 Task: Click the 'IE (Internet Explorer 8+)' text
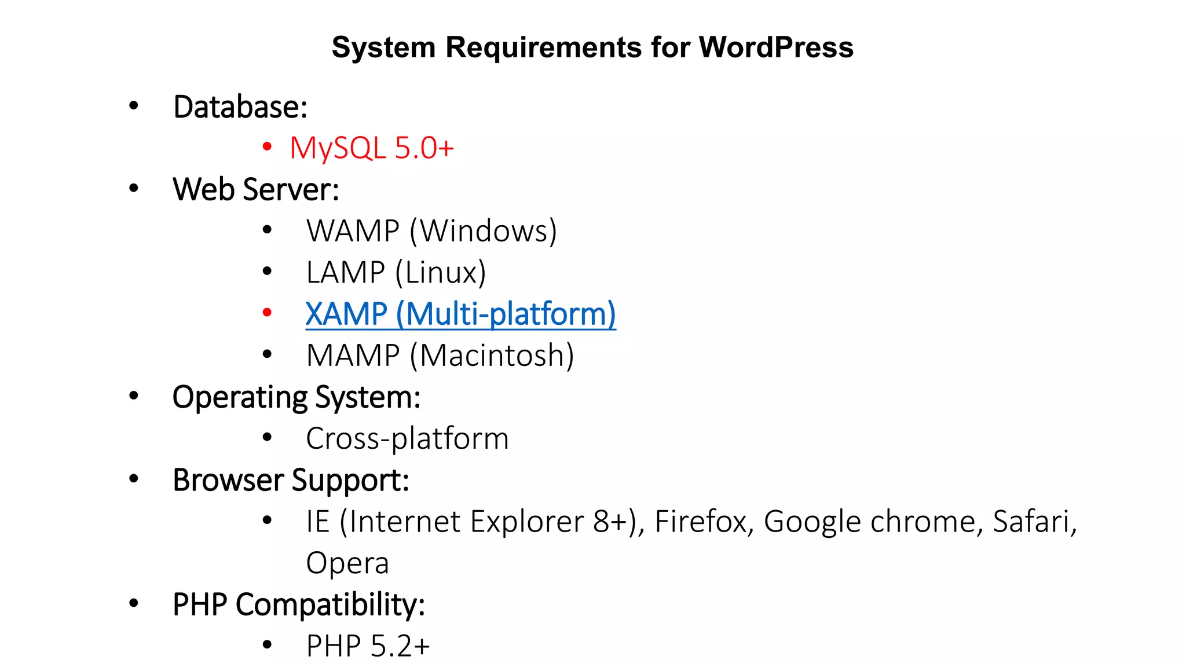click(x=471, y=522)
